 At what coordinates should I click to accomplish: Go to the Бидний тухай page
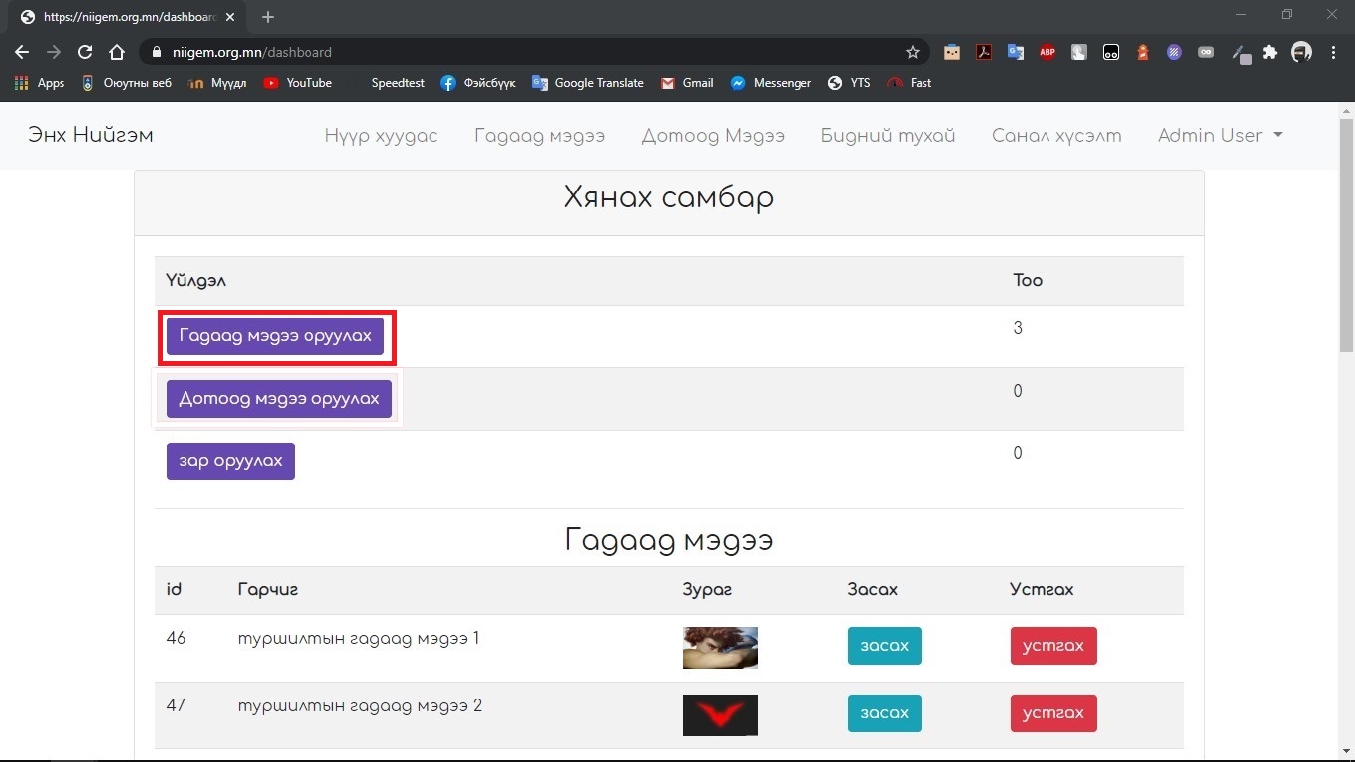click(x=888, y=136)
